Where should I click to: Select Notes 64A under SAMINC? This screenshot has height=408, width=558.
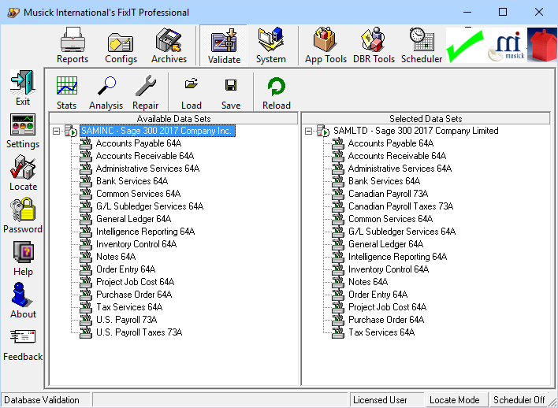(116, 257)
